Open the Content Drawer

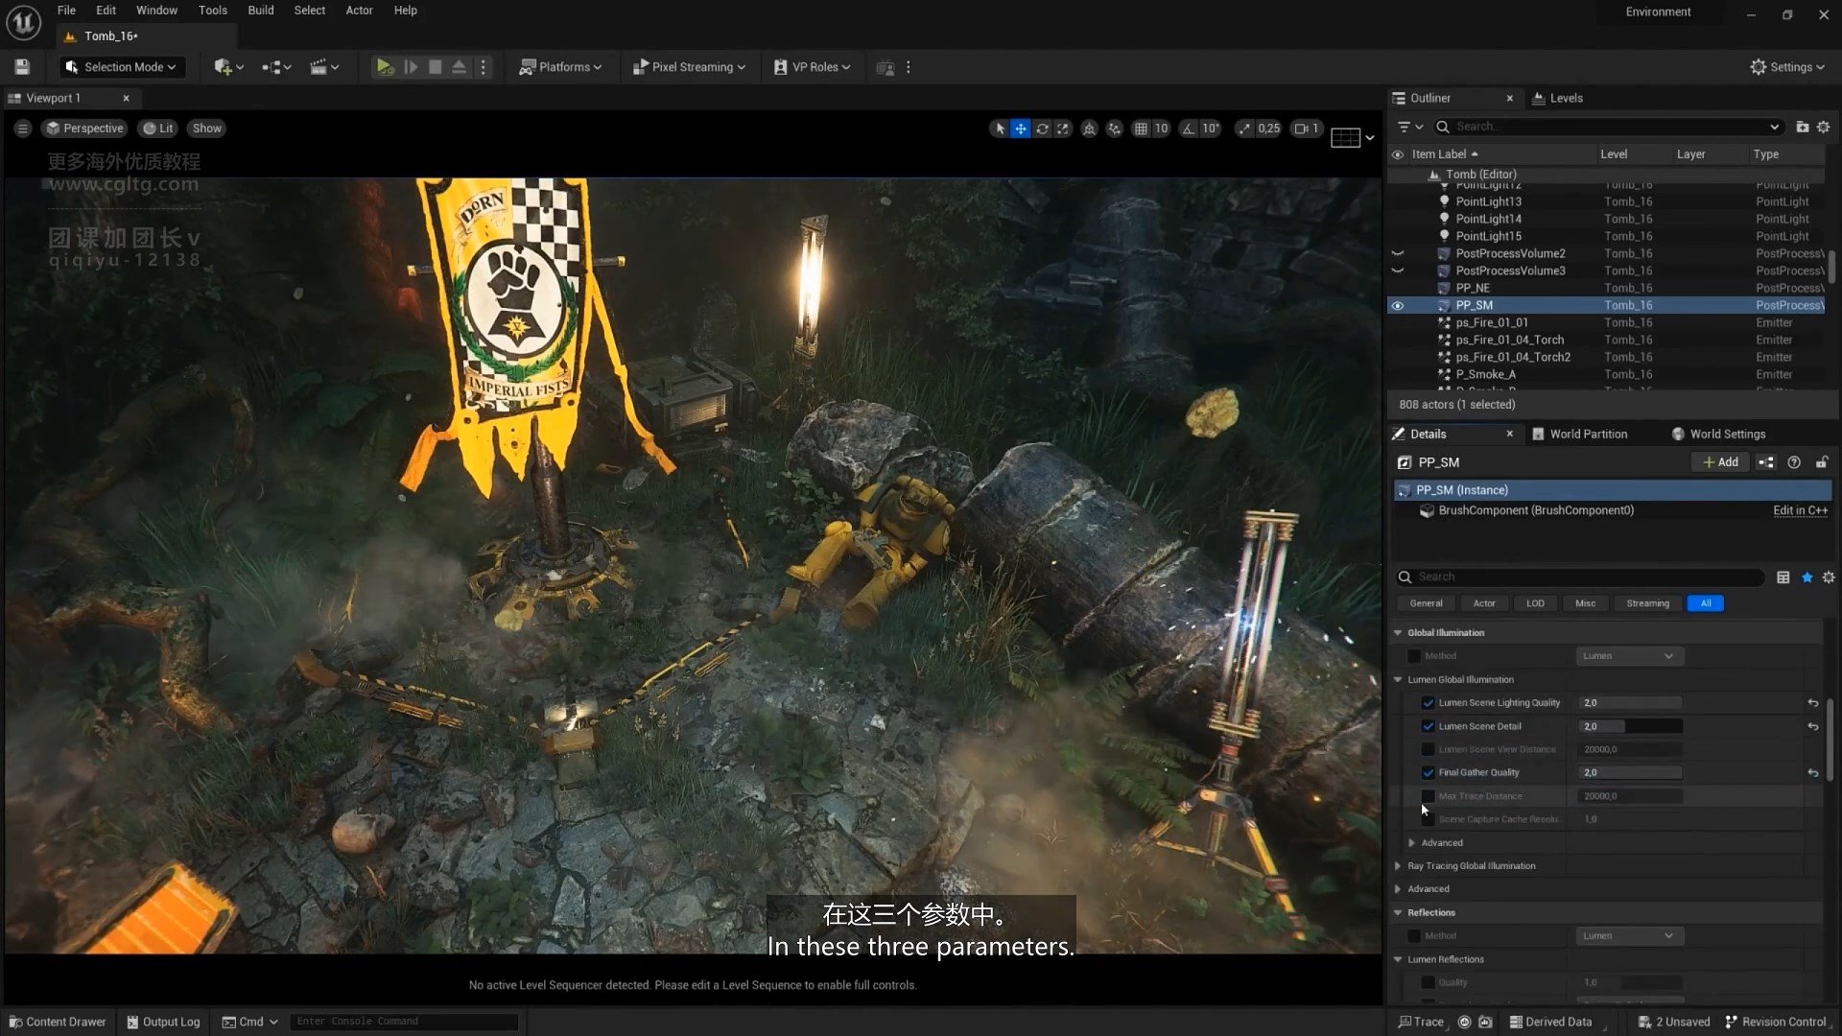pyautogui.click(x=58, y=1023)
